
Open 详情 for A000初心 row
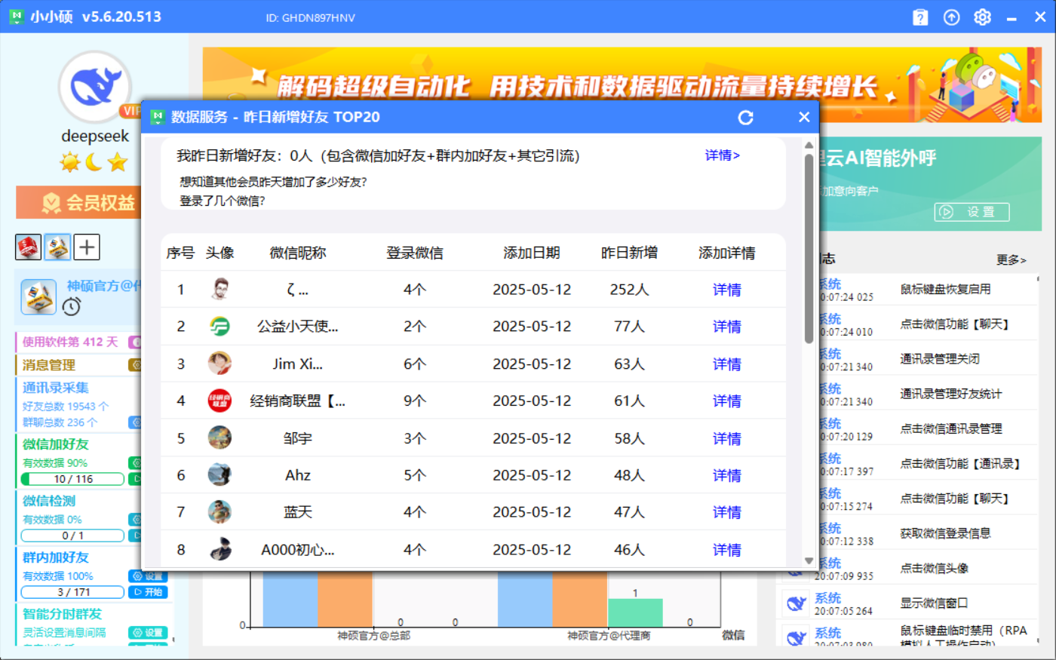click(x=727, y=550)
